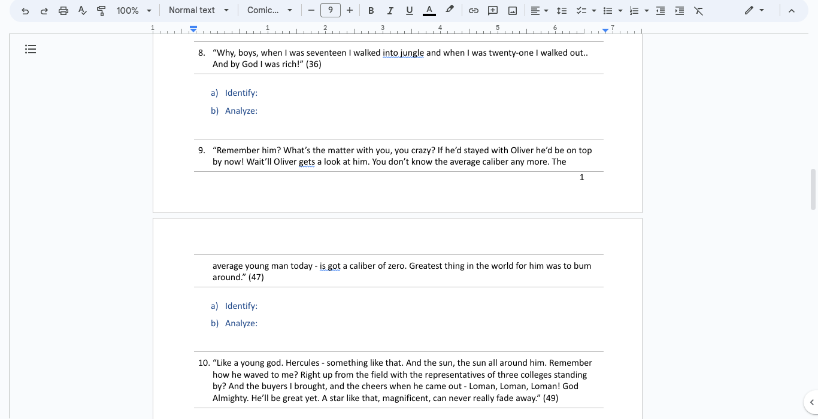Click the Increase indent icon
The width and height of the screenshot is (818, 419).
(x=680, y=11)
